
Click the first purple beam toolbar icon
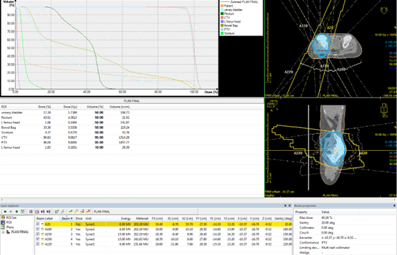42,211
